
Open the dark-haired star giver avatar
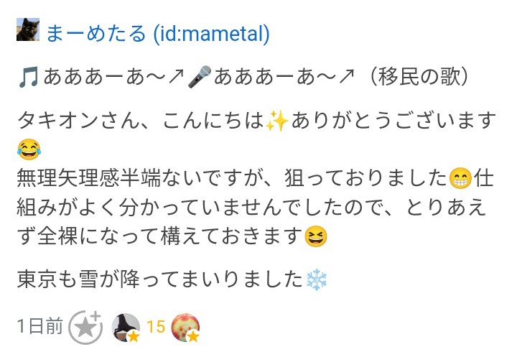click(x=126, y=327)
